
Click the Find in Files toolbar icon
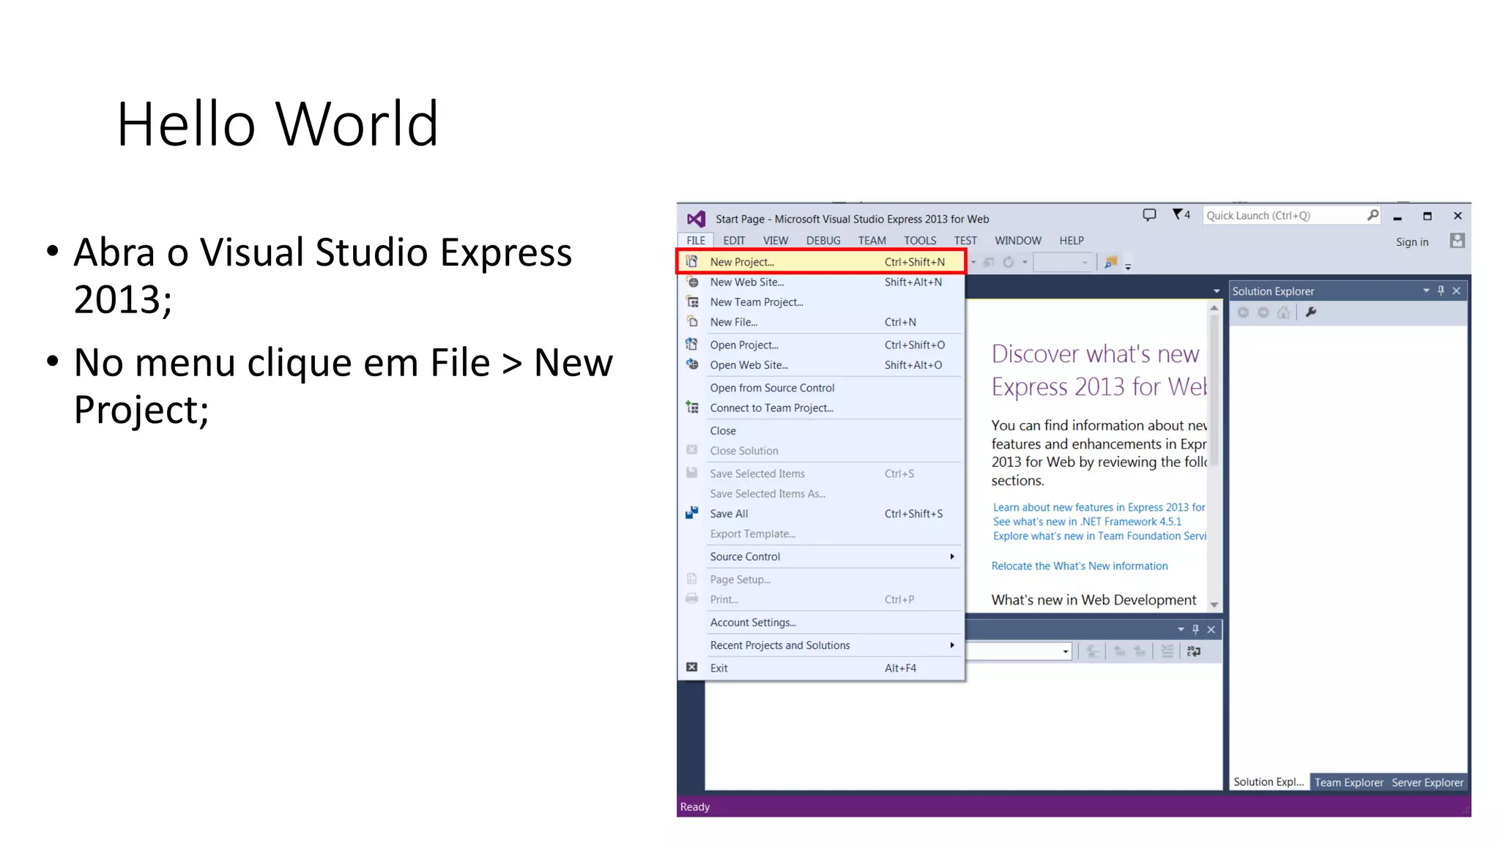coord(1110,262)
